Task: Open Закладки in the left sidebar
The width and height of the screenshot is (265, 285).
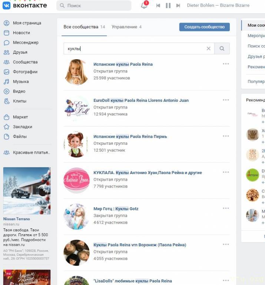Action: (x=22, y=127)
